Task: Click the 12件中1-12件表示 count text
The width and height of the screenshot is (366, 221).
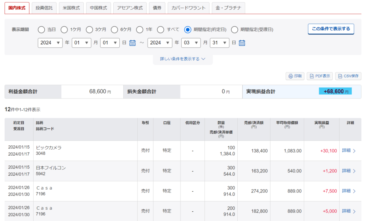Action: (x=23, y=110)
